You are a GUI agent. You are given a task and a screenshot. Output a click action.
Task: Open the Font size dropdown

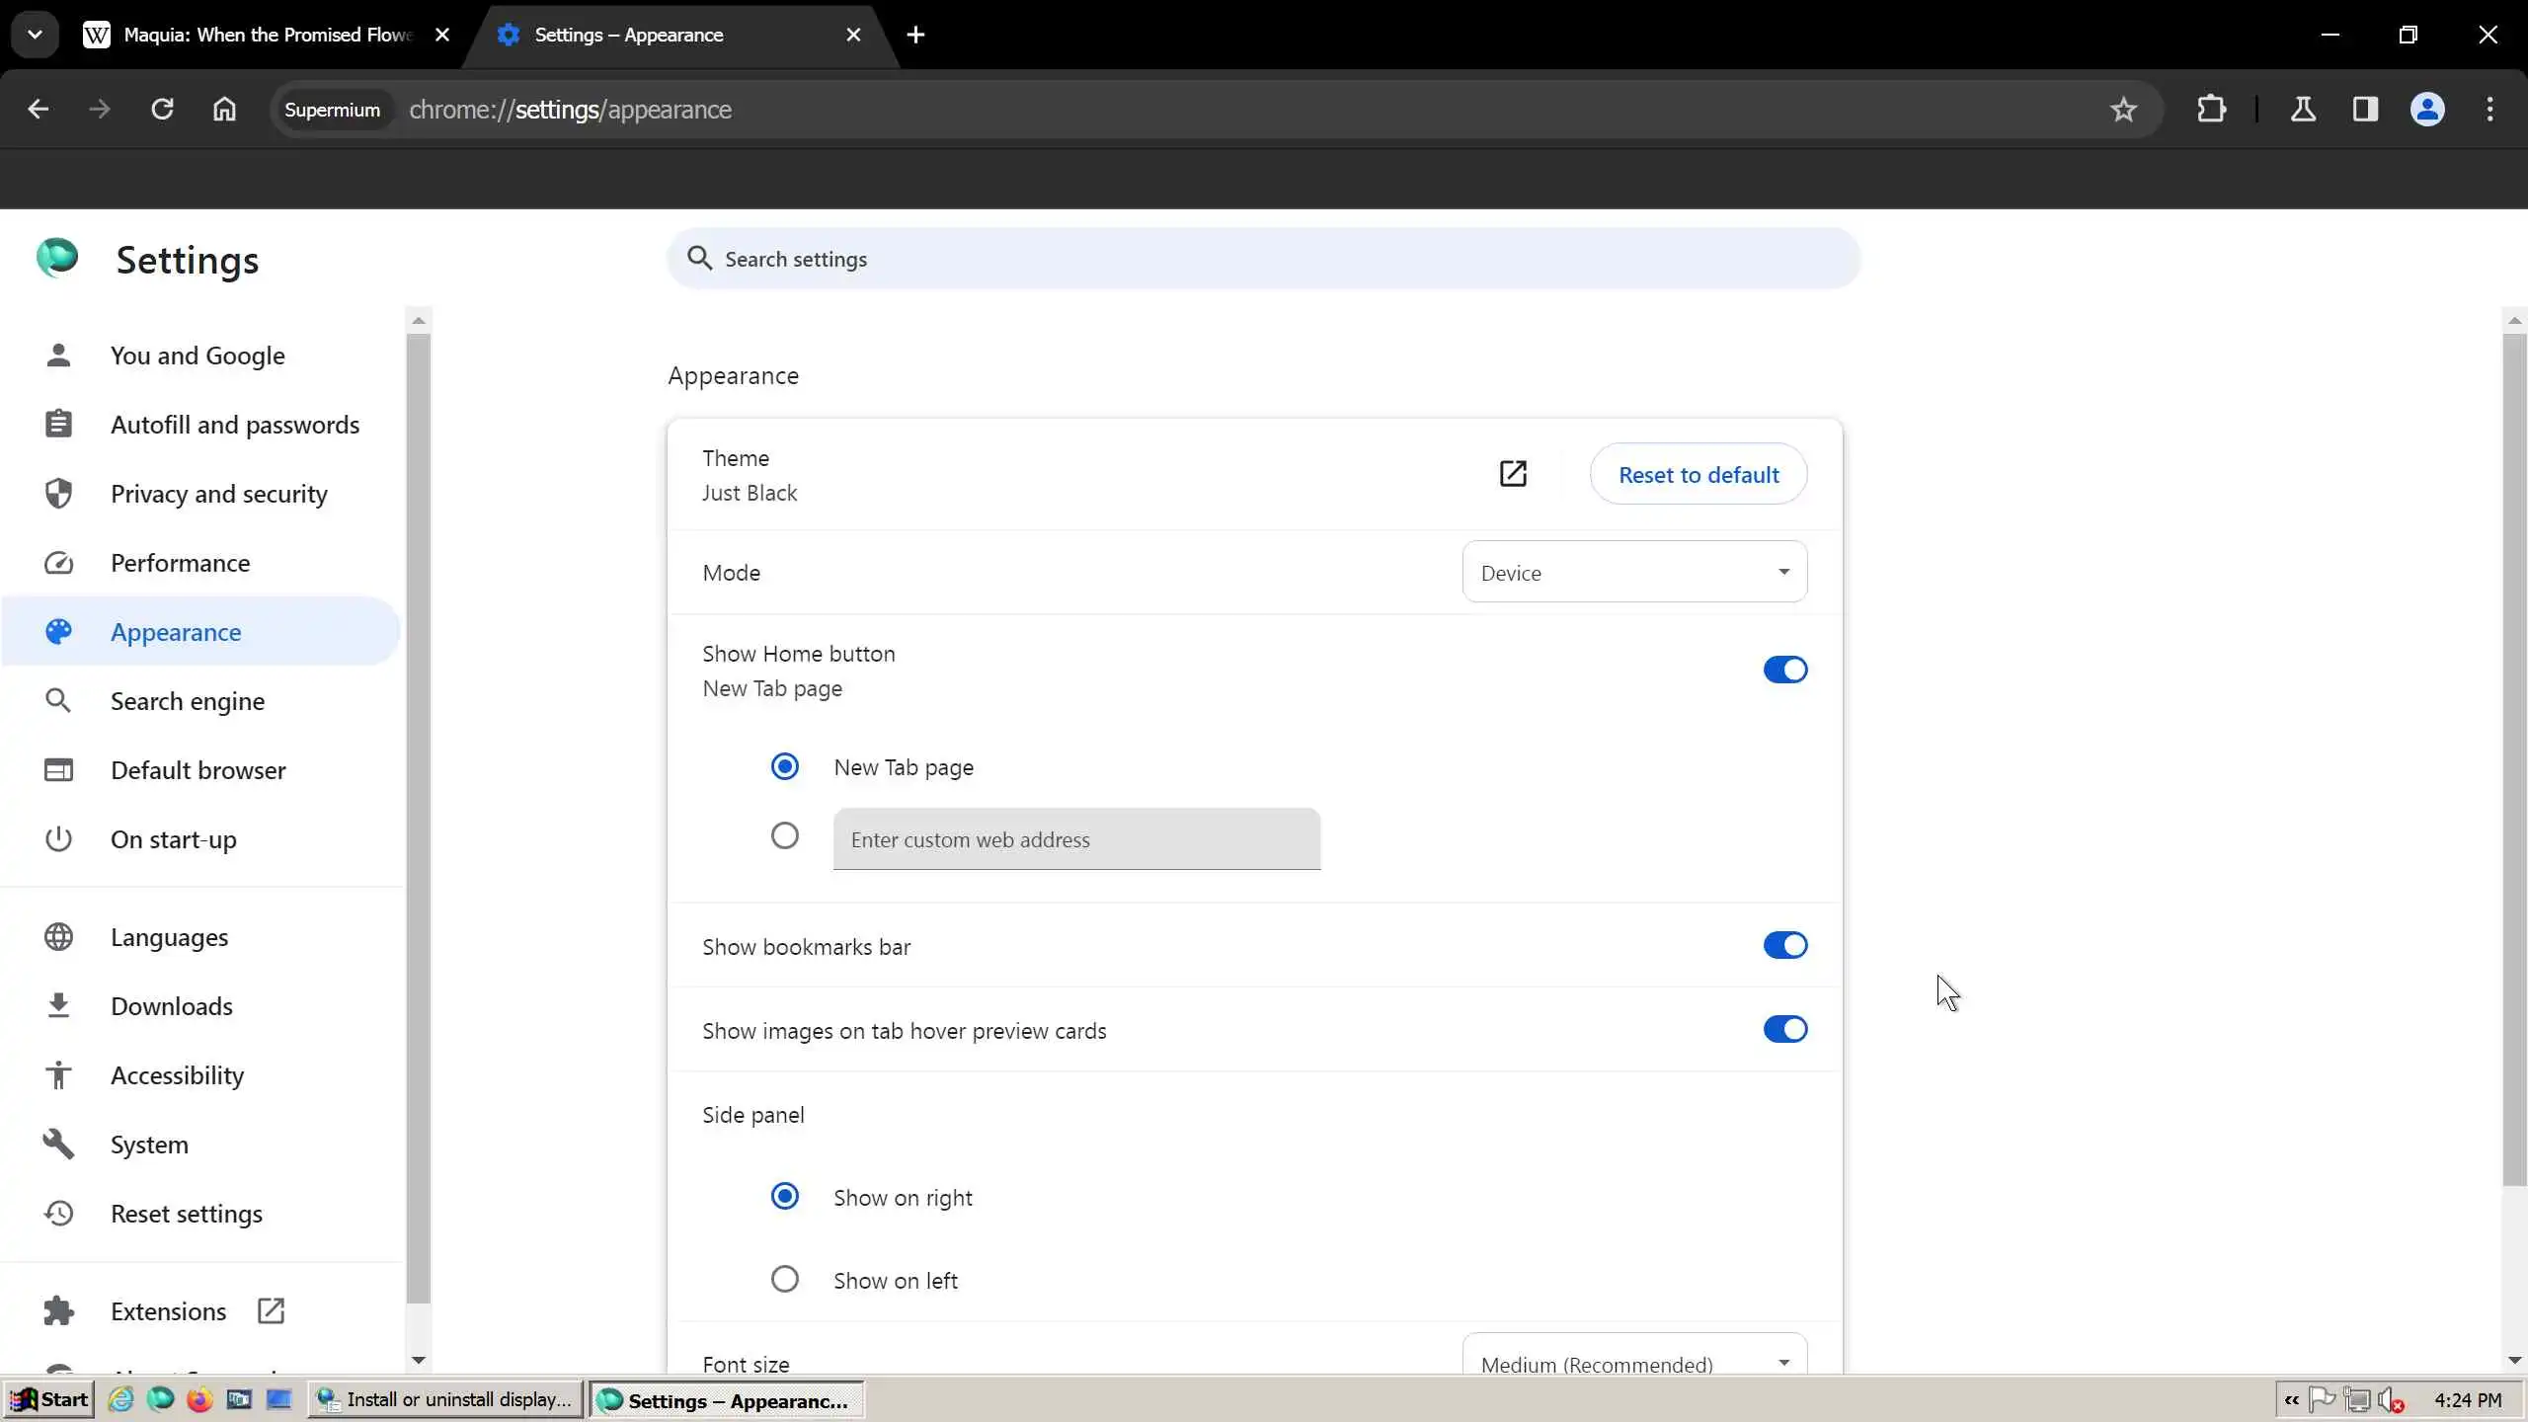[x=1634, y=1363]
